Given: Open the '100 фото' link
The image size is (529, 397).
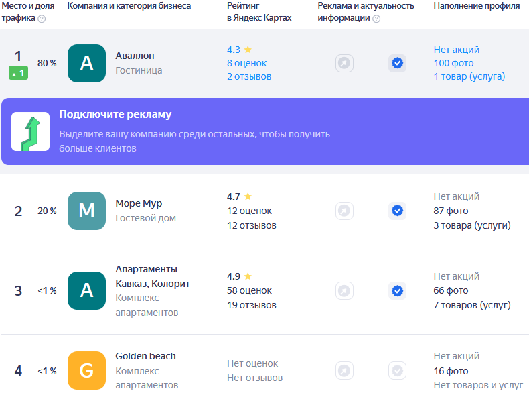Looking at the screenshot, I should 453,63.
